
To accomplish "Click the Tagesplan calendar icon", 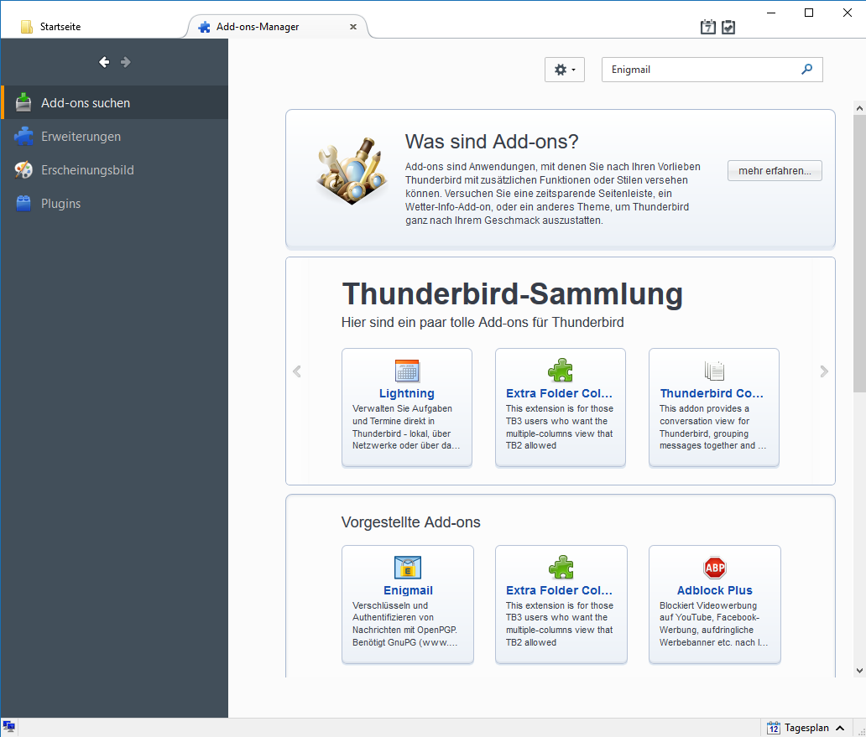I will tap(774, 728).
